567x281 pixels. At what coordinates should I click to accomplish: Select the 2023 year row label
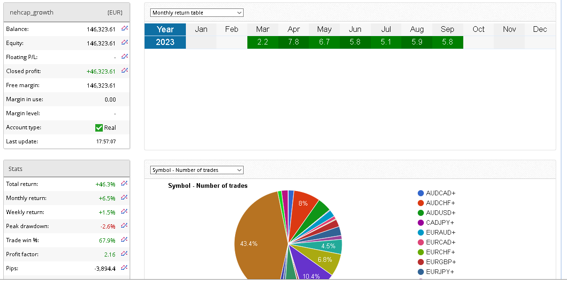pos(165,42)
